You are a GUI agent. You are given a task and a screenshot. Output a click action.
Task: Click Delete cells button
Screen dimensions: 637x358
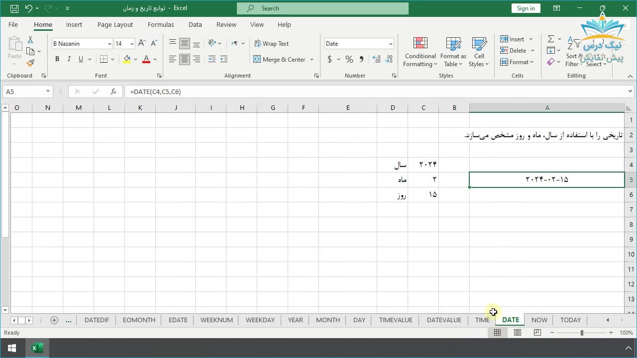coord(513,50)
